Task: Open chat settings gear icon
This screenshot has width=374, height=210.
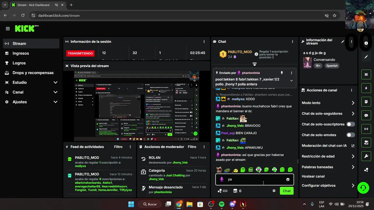Action: (x=274, y=191)
